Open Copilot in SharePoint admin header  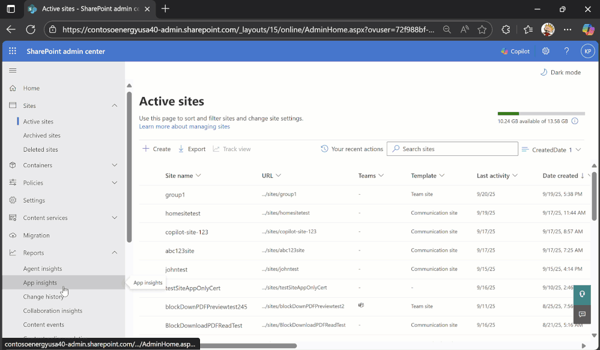click(x=515, y=51)
